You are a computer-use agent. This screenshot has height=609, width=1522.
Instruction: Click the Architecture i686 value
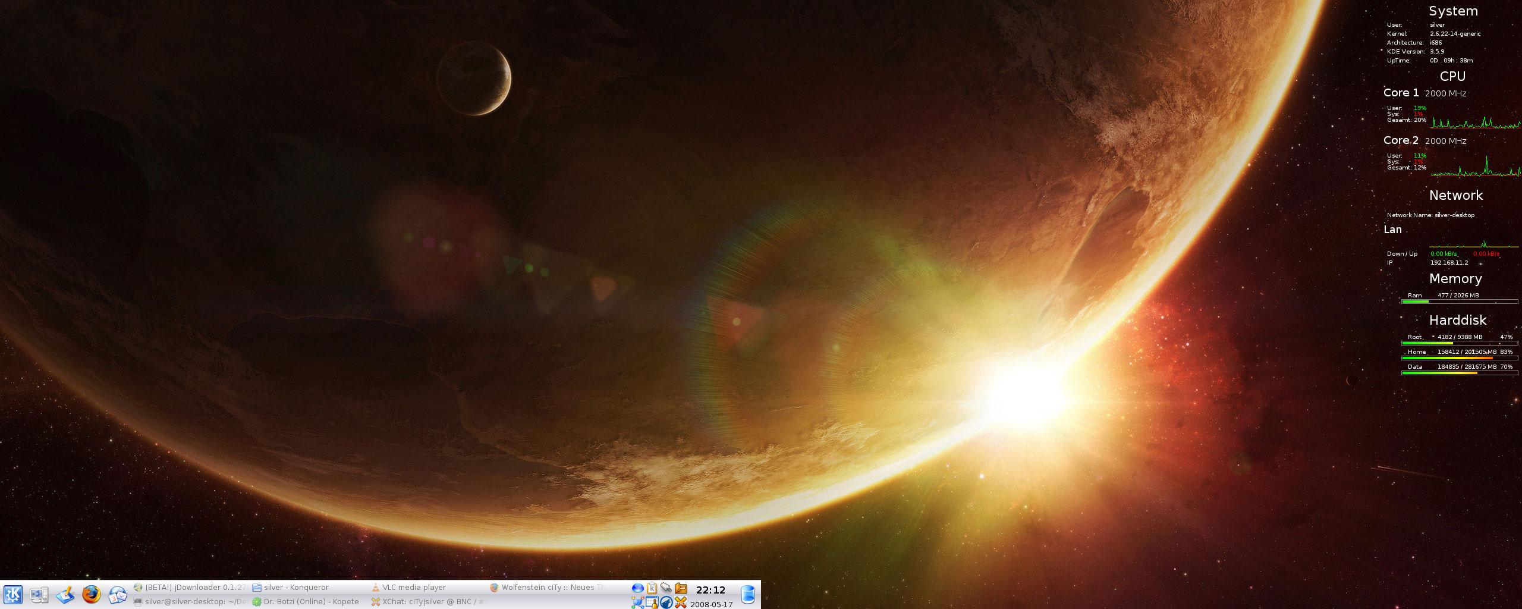click(1436, 43)
